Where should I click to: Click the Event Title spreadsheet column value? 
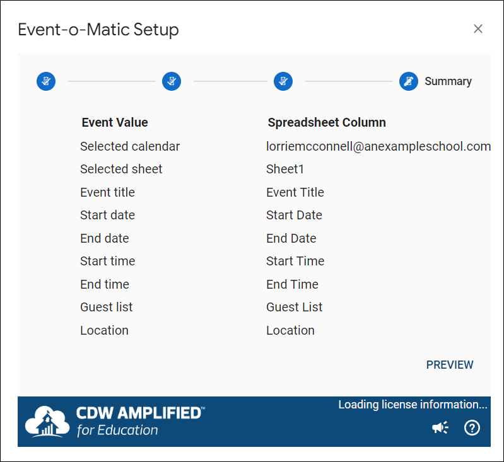[295, 192]
